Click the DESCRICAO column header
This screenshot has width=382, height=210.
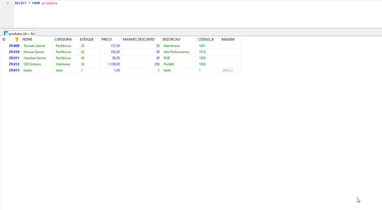click(178, 39)
